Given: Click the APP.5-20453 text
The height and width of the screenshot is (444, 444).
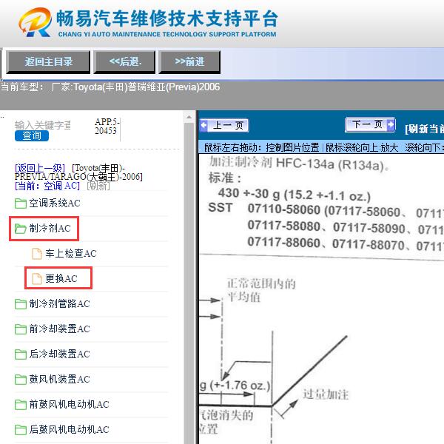Looking at the screenshot, I should click(x=107, y=127).
